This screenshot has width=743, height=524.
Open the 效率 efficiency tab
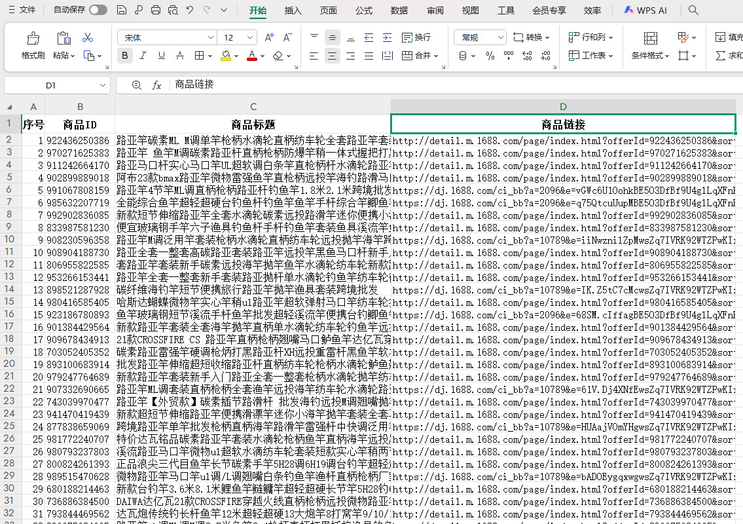click(x=592, y=10)
